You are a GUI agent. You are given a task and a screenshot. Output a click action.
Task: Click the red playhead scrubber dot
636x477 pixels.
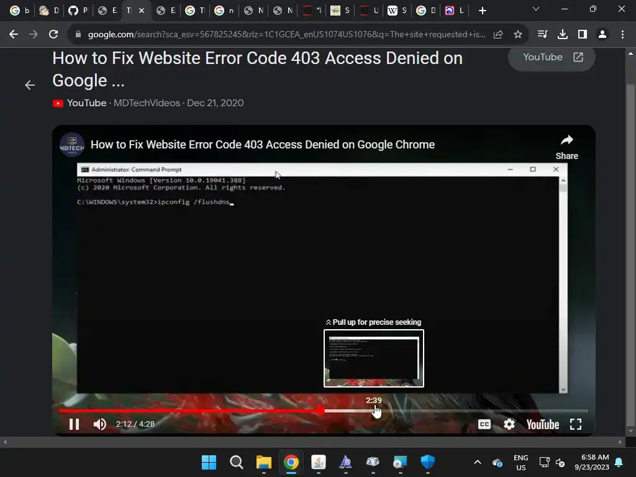coord(321,411)
